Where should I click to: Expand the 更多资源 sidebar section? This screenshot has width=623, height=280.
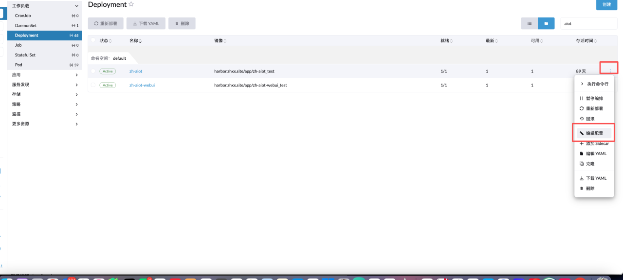pos(77,124)
